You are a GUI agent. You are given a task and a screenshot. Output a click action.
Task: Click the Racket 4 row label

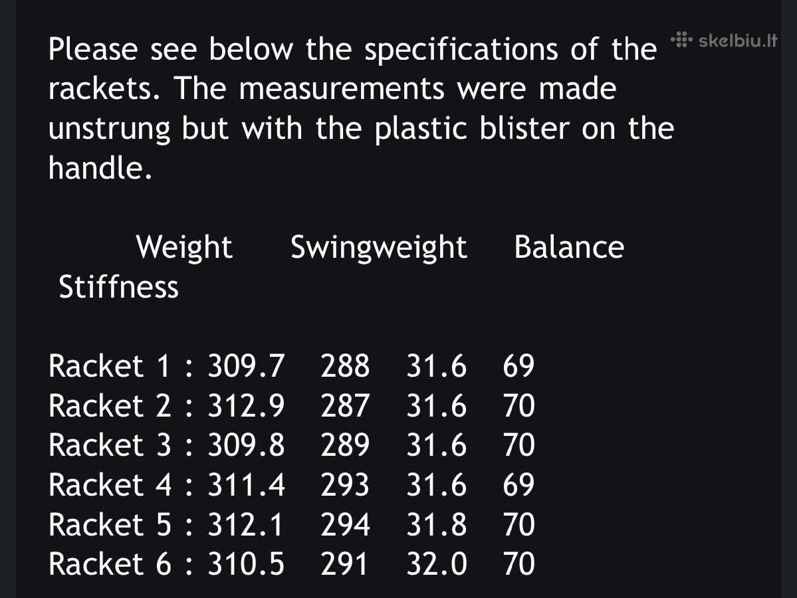click(x=110, y=484)
